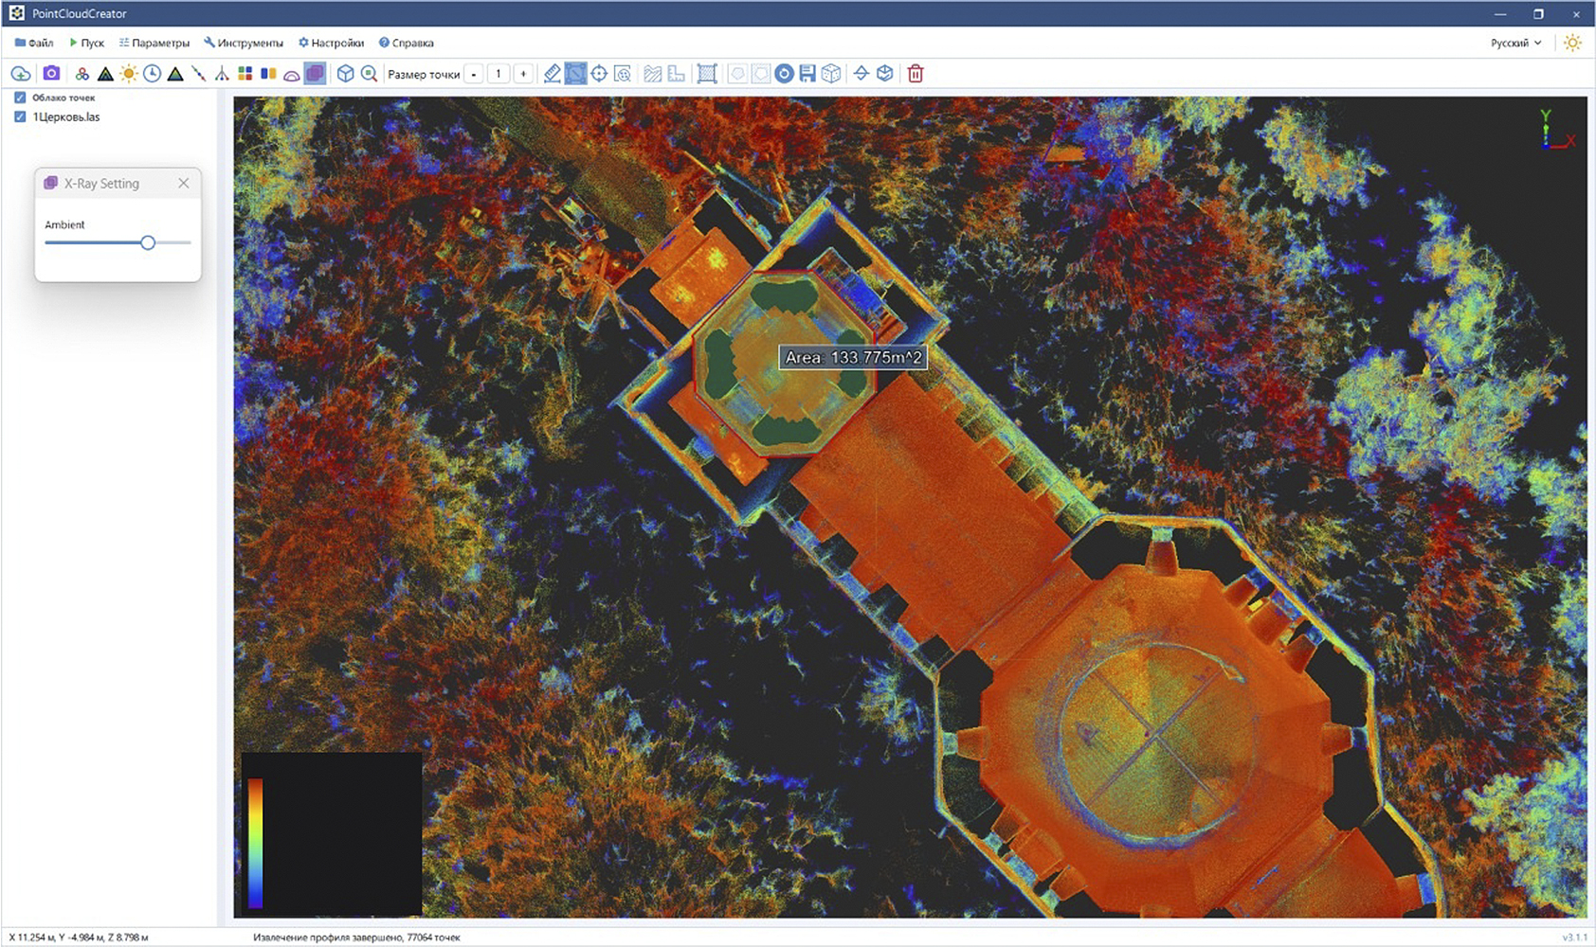Image resolution: width=1596 pixels, height=947 pixels.
Task: Click the red trash delete icon
Action: (916, 73)
